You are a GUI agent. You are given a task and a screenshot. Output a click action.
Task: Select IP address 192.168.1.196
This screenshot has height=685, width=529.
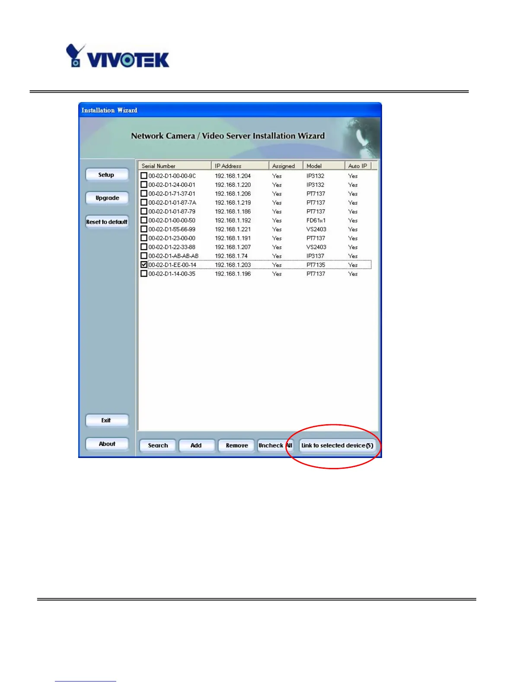233,274
